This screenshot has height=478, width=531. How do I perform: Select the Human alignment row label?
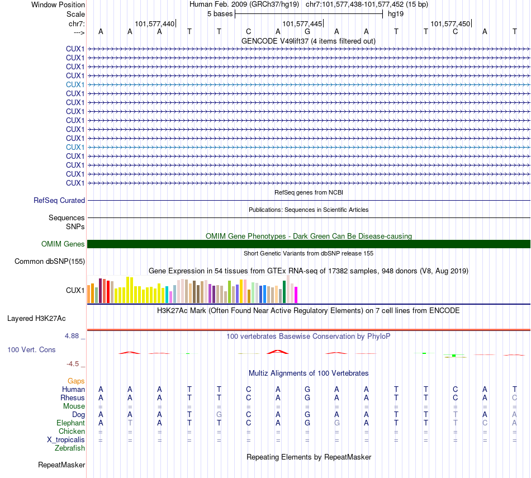(73, 390)
